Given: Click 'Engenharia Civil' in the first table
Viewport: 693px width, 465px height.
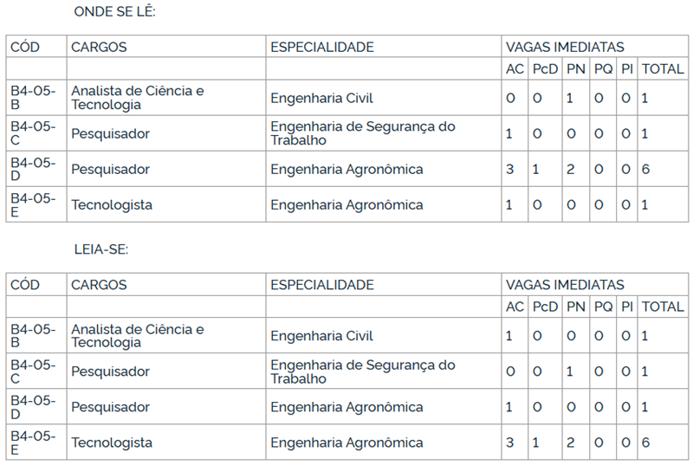Looking at the screenshot, I should click(321, 98).
